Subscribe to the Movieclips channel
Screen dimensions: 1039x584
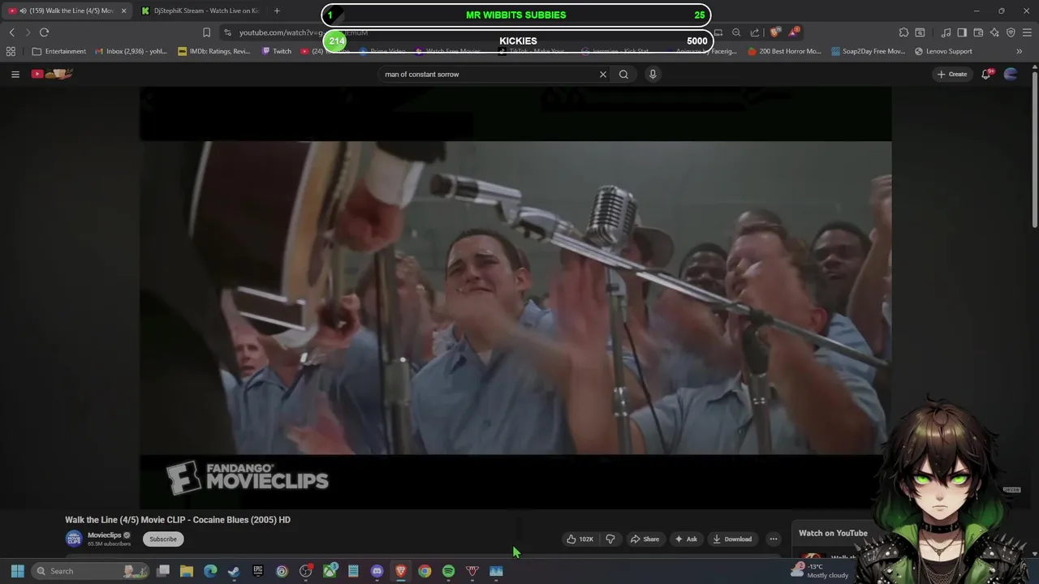click(x=162, y=539)
